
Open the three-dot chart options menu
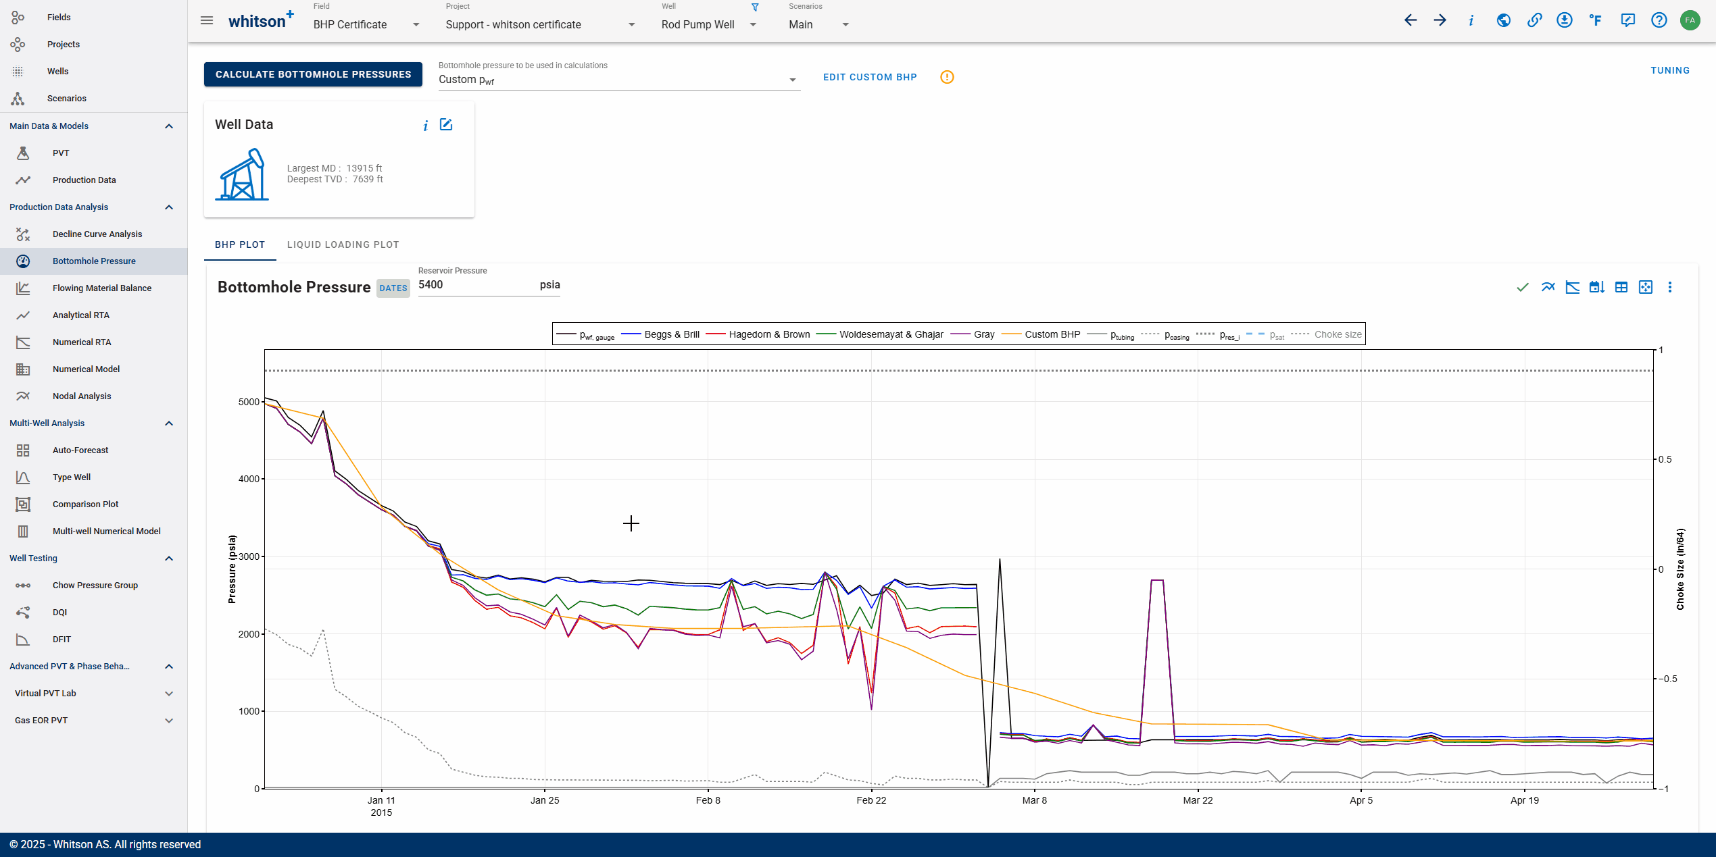click(1669, 288)
